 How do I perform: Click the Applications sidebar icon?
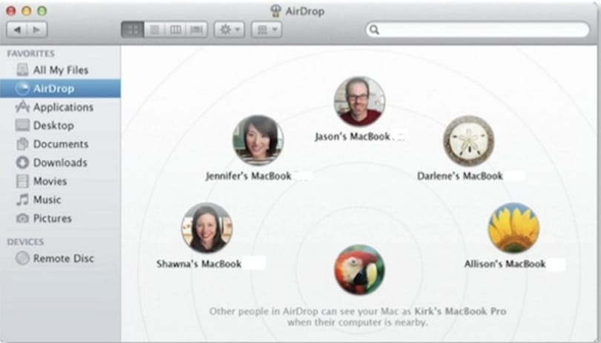click(22, 107)
